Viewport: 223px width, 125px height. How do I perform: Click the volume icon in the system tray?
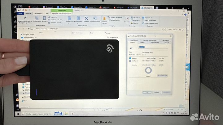point(175,113)
